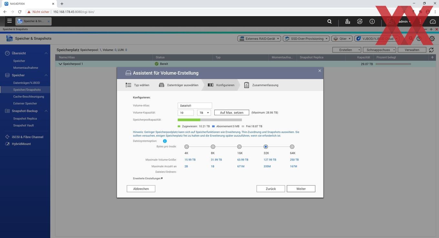The height and width of the screenshot is (238, 439).
Task: Open Externer Speicher in sidebar
Action: coord(25,103)
